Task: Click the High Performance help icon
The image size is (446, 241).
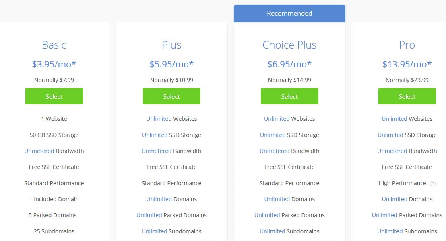Action: click(x=432, y=184)
